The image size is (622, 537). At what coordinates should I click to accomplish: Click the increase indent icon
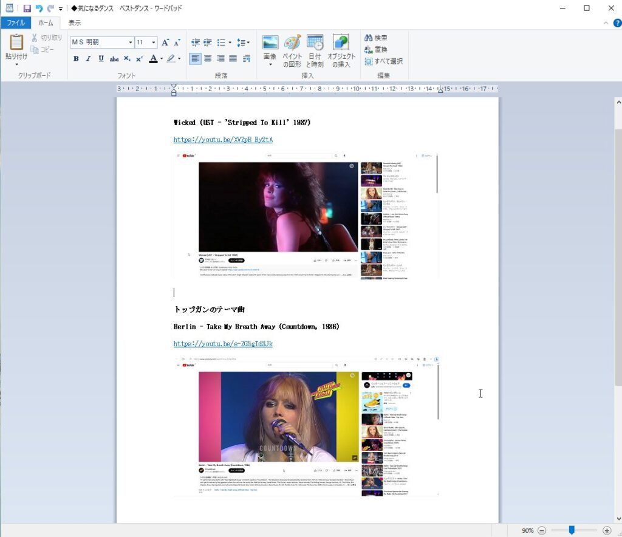coord(208,43)
